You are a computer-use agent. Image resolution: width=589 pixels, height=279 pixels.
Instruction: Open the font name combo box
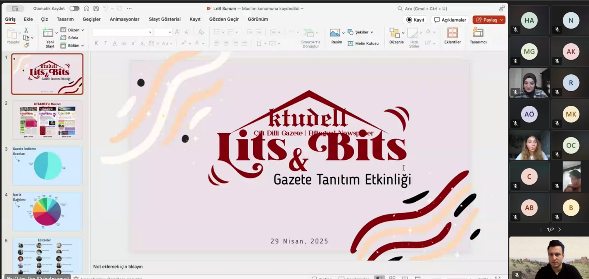point(122,32)
